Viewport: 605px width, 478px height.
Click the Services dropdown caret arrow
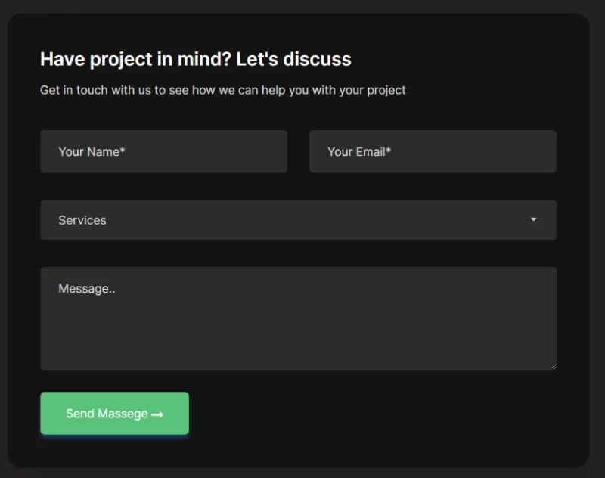point(533,220)
